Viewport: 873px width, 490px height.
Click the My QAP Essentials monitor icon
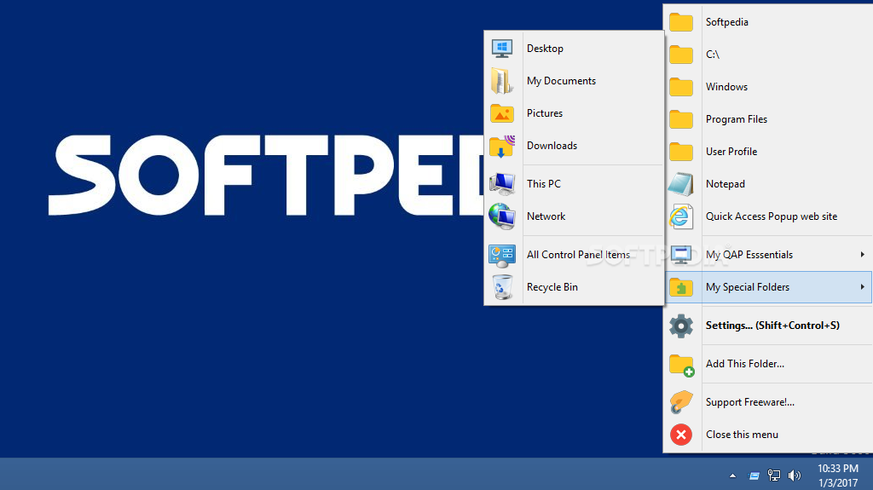tap(681, 255)
